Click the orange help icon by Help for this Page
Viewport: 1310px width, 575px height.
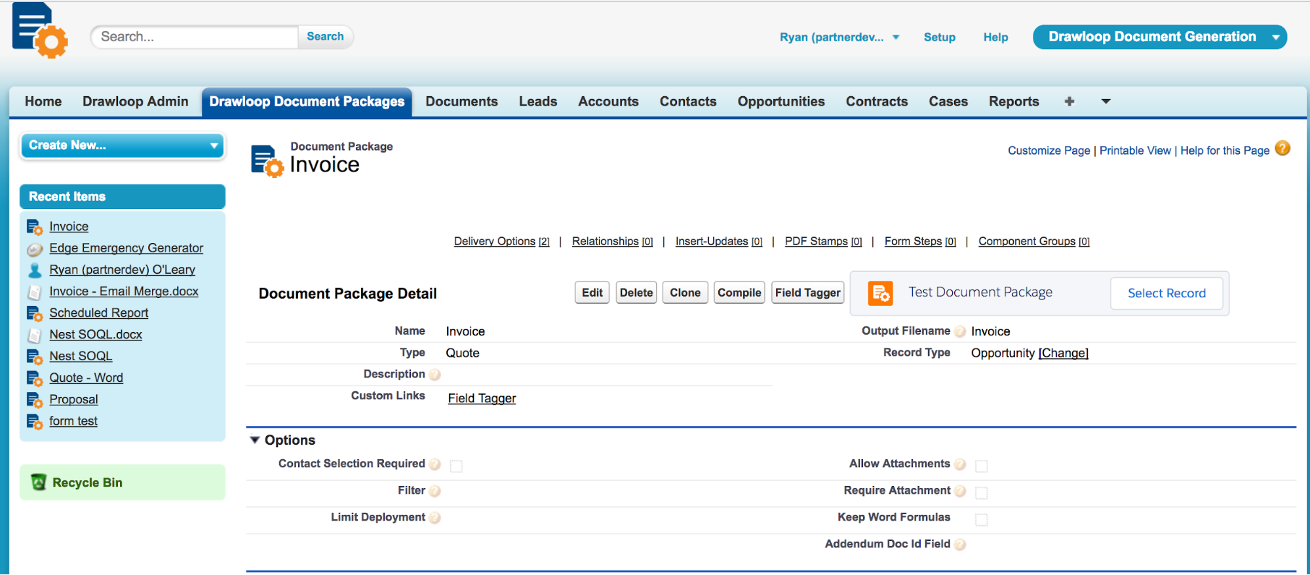click(1282, 149)
